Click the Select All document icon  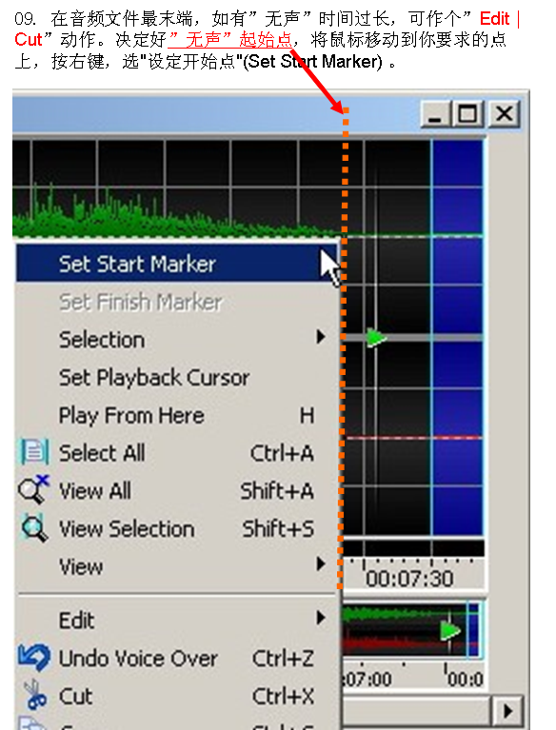(33, 451)
